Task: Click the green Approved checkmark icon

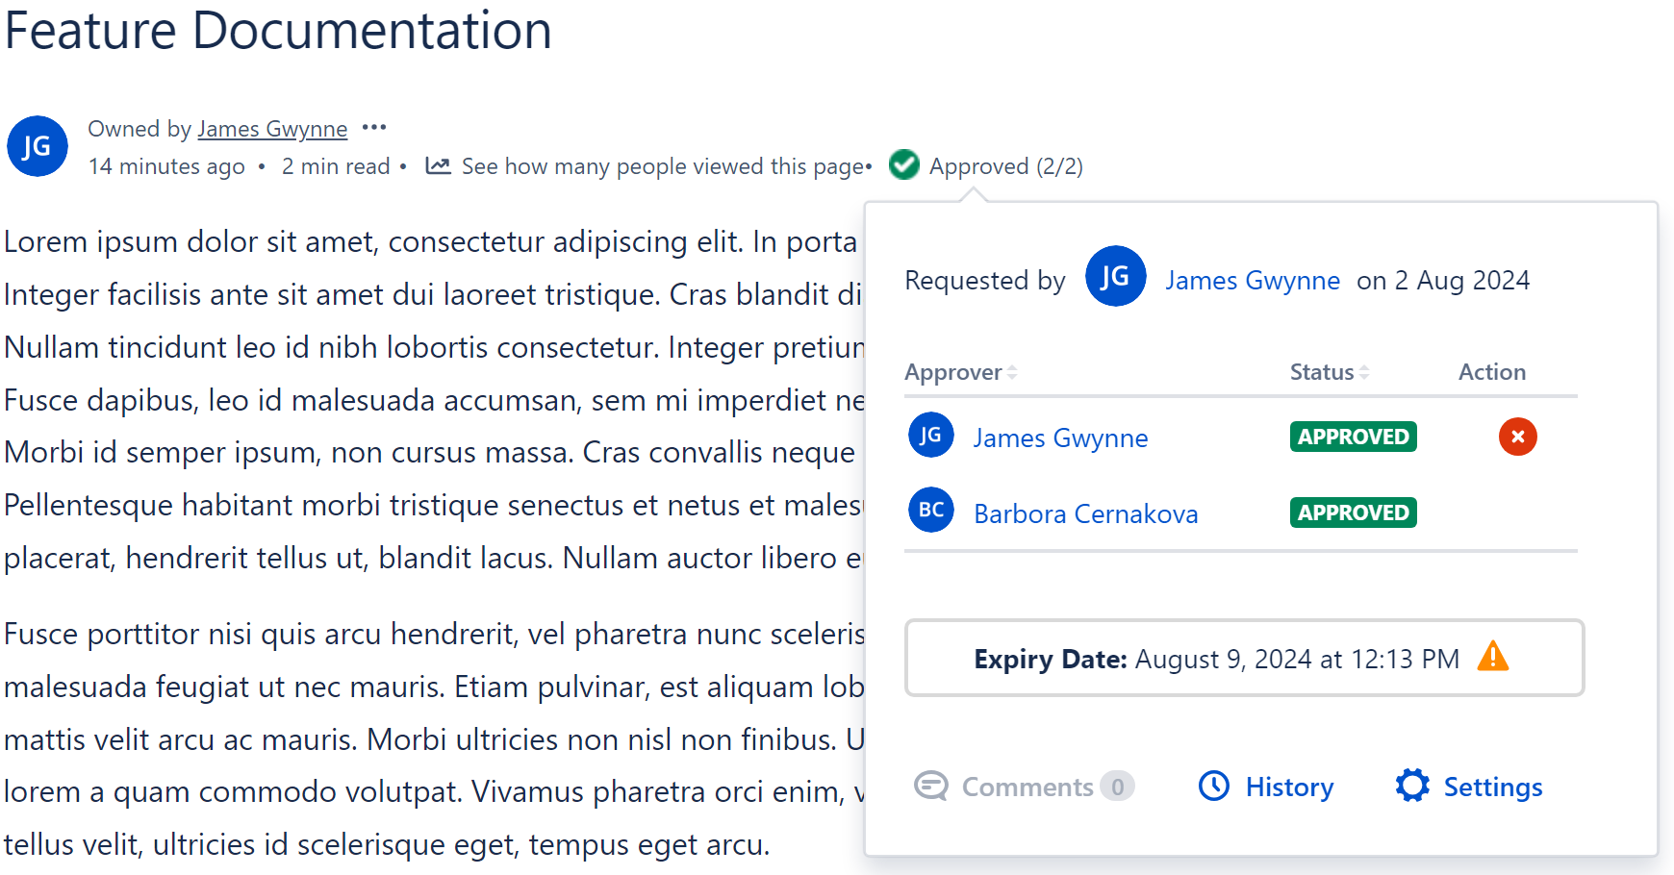Action: [904, 165]
